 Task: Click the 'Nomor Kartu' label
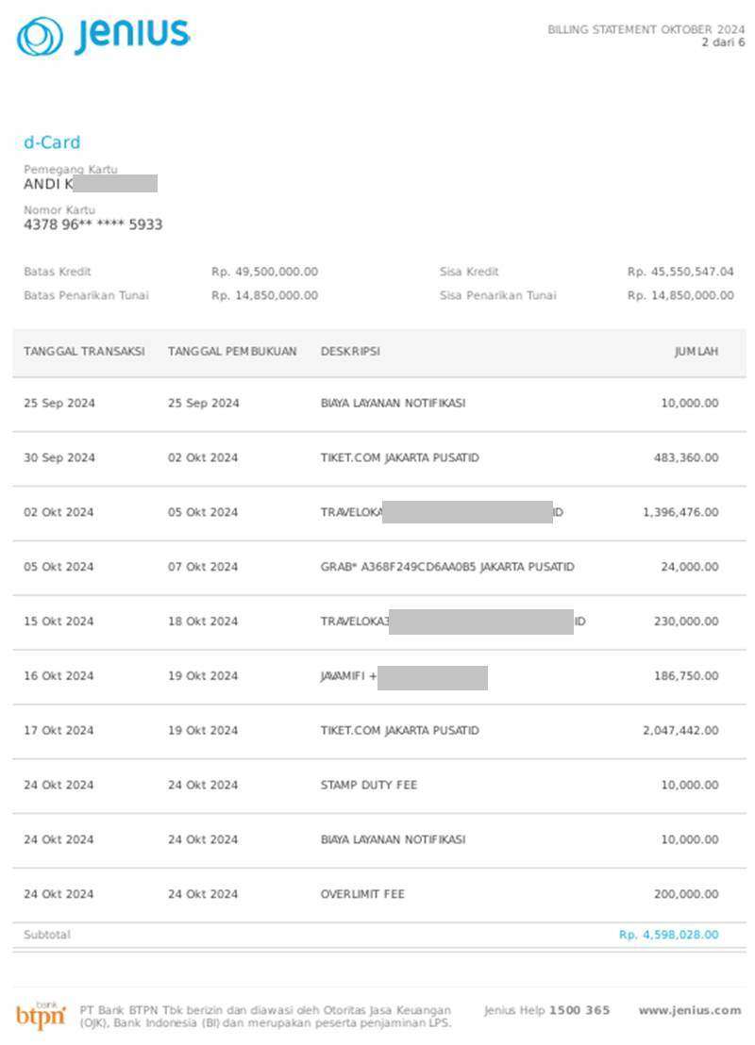[59, 210]
